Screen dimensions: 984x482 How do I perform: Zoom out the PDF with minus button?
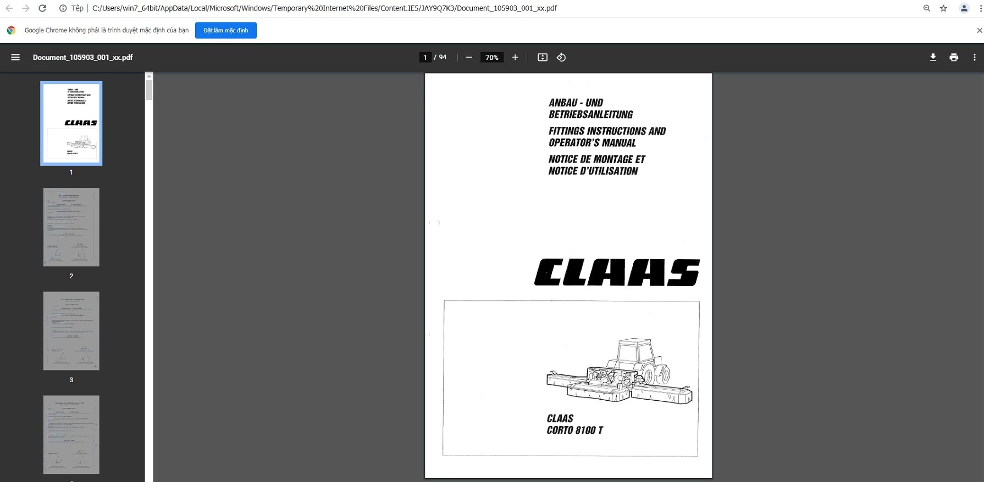pyautogui.click(x=469, y=57)
